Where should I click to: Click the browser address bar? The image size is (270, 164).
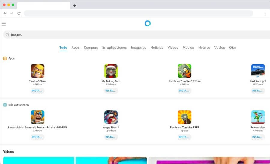click(x=138, y=13)
